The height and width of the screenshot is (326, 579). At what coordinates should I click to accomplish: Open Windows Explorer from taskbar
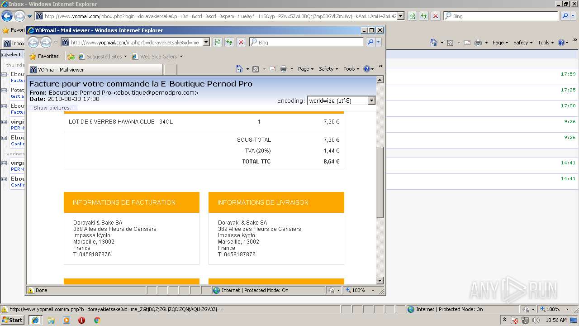tap(51, 320)
